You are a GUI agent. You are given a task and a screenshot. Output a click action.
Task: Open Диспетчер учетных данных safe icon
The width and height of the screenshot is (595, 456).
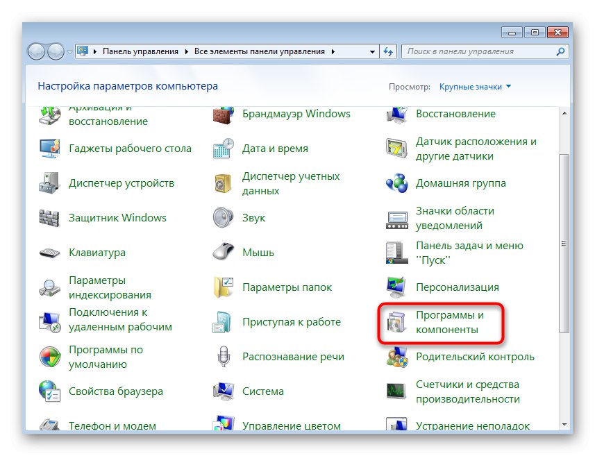click(223, 183)
